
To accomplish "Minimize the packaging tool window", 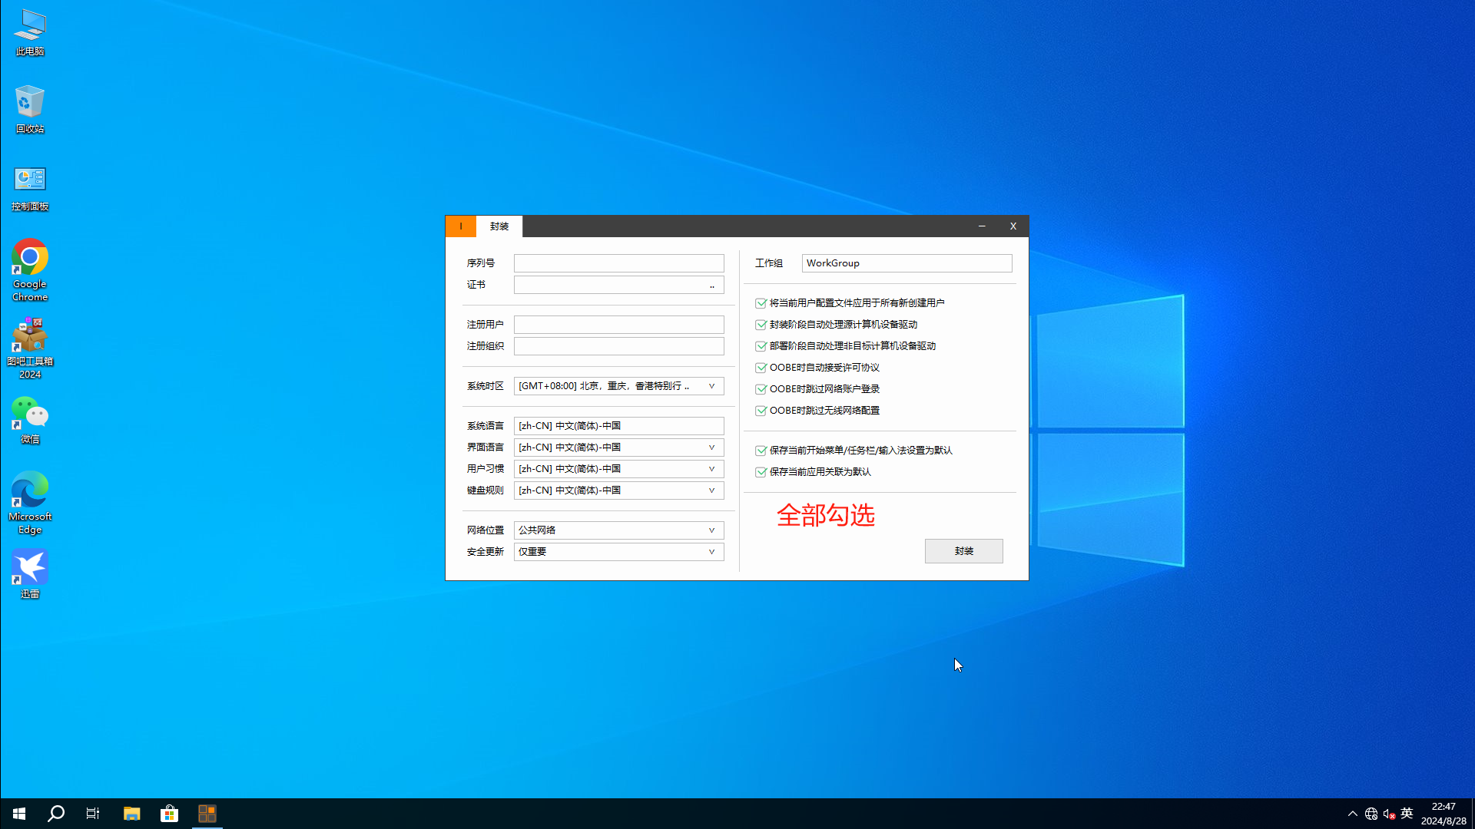I will [x=982, y=226].
